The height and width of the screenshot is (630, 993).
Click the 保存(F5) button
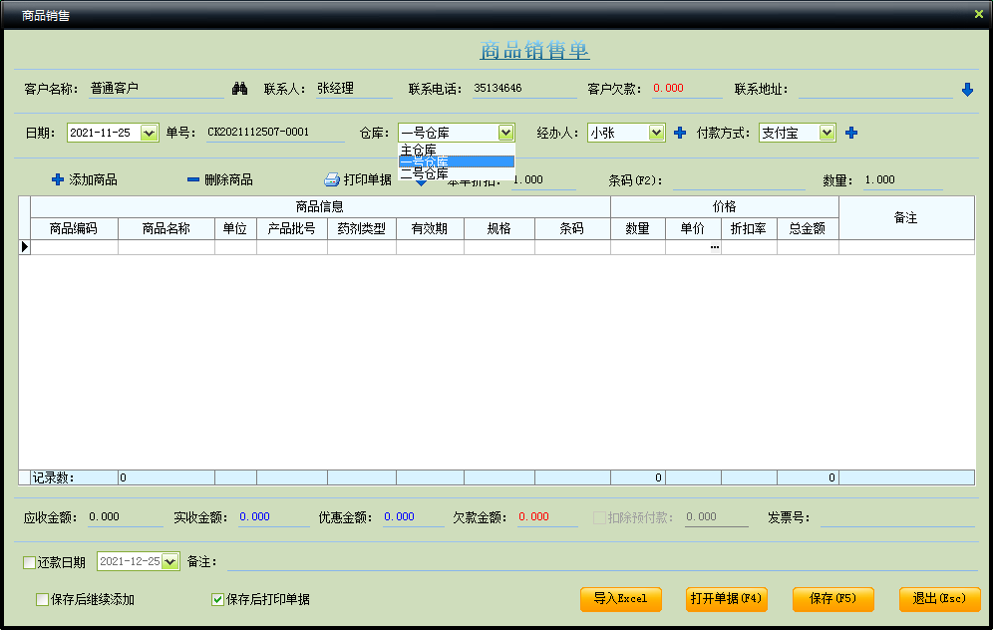click(832, 599)
